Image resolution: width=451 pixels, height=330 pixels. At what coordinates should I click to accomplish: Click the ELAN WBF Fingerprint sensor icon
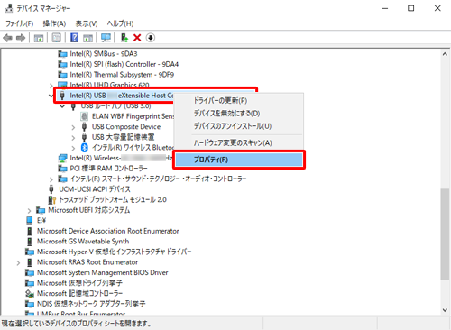tap(85, 116)
